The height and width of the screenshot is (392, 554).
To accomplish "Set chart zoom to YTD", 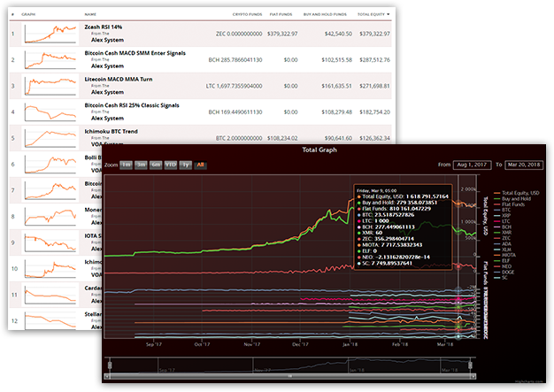I will coord(171,165).
